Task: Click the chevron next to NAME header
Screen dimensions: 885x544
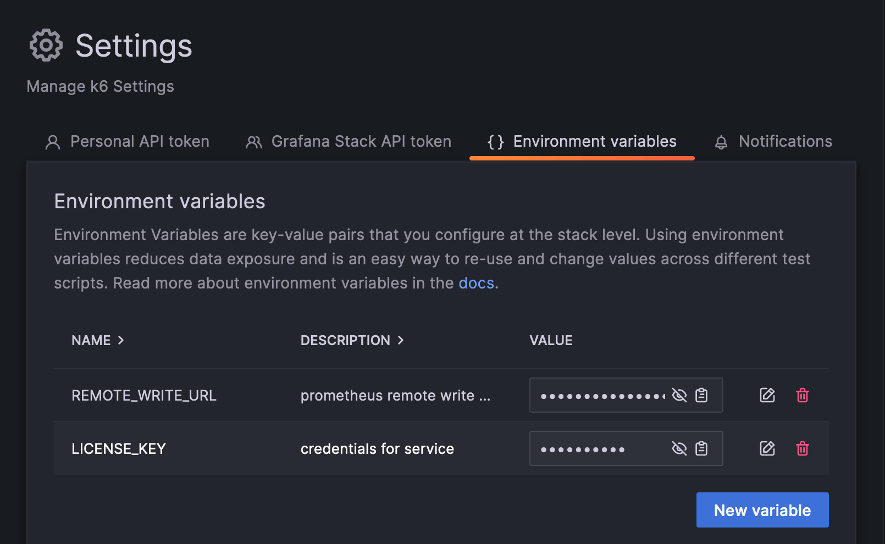Action: (x=121, y=340)
